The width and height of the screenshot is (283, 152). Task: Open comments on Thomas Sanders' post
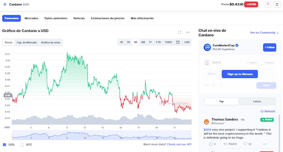(211, 144)
